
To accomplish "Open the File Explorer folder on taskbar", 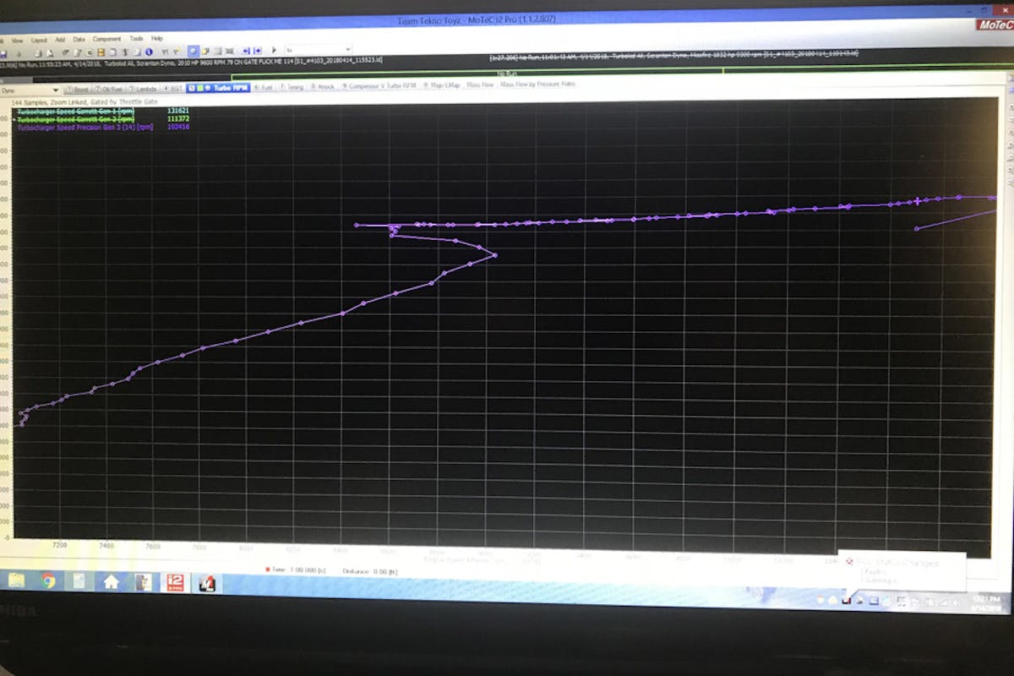I will click(x=17, y=580).
